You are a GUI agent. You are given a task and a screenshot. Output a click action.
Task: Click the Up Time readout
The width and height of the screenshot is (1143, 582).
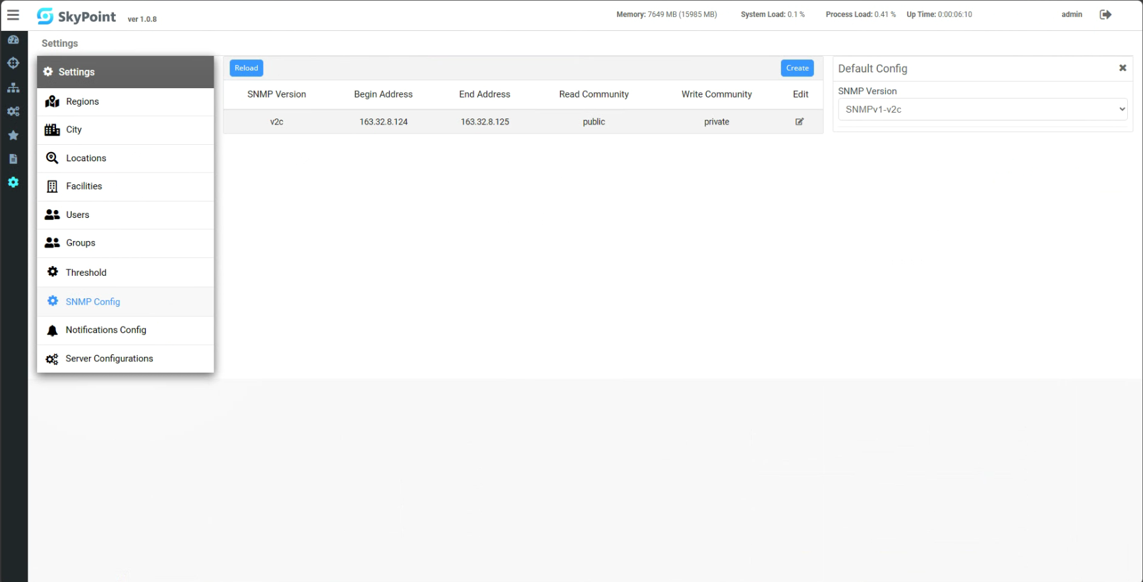pyautogui.click(x=939, y=14)
